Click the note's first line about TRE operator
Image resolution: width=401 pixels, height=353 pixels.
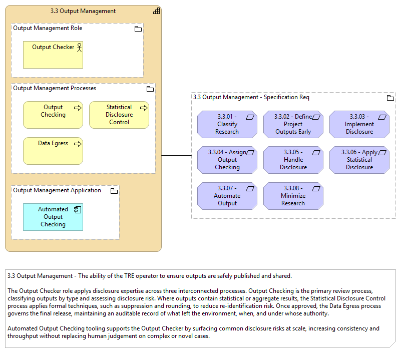(x=150, y=276)
